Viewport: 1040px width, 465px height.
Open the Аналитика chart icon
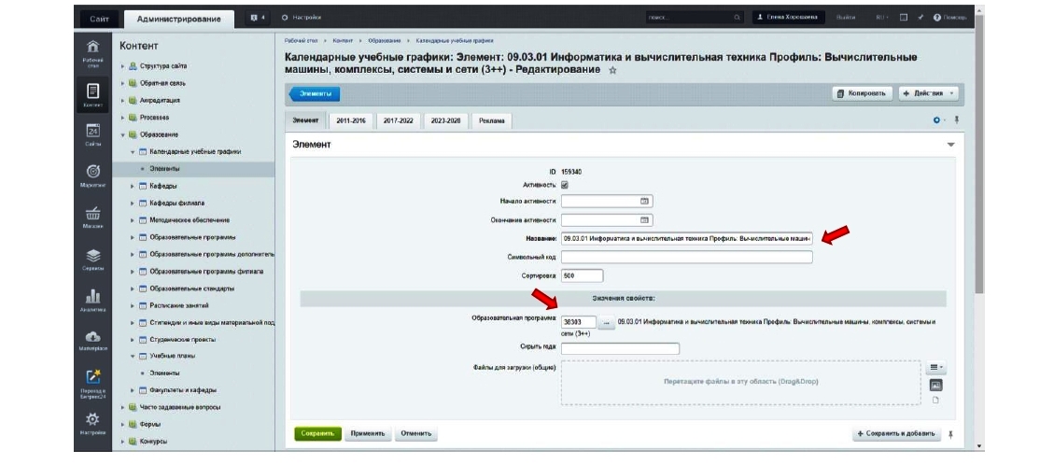pos(92,298)
